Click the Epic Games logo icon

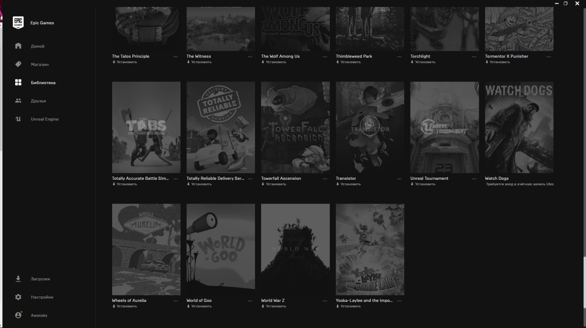tap(18, 22)
